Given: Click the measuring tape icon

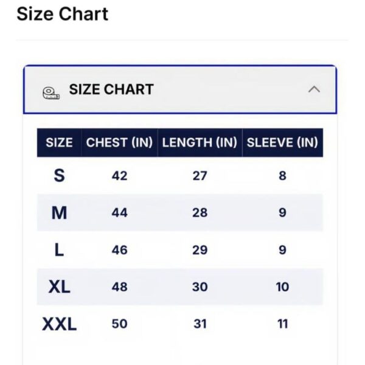Looking at the screenshot, I should coord(51,93).
